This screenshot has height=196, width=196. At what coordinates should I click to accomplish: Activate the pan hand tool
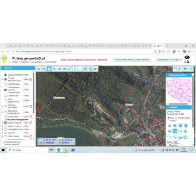49,69
